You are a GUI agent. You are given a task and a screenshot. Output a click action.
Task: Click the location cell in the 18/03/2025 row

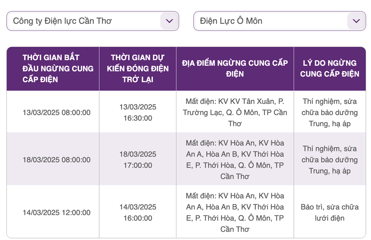[235, 159]
